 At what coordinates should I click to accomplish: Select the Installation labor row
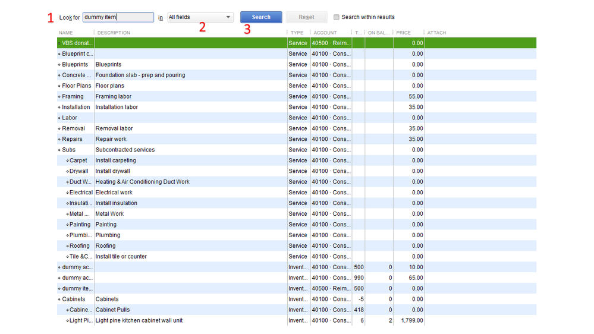tap(297, 107)
